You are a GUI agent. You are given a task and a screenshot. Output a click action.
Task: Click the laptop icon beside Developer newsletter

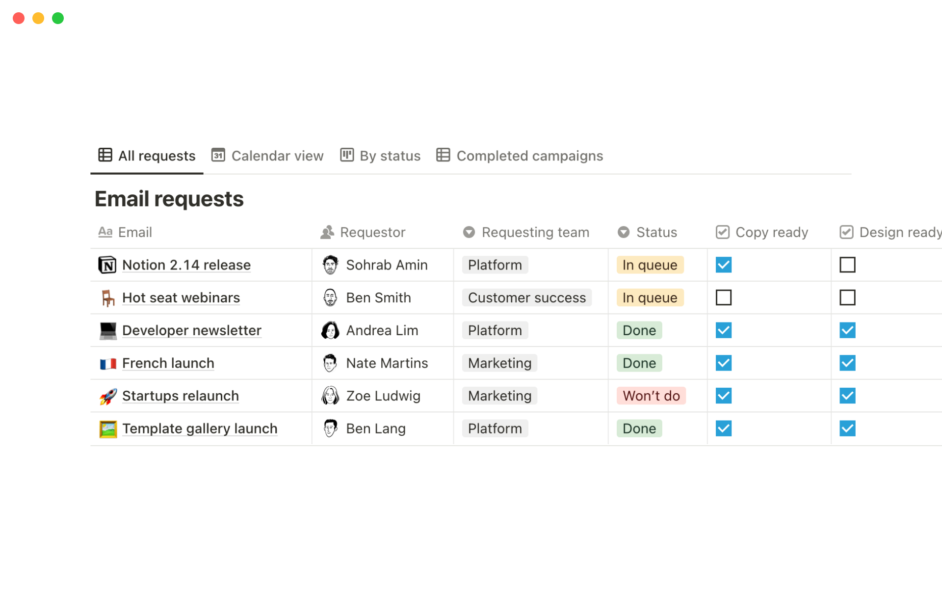(107, 330)
